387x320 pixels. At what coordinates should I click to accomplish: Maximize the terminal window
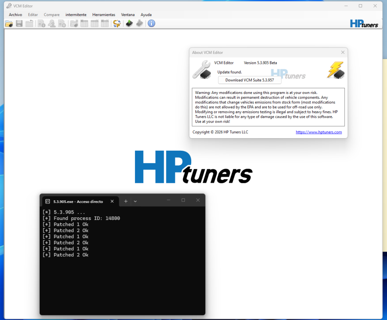(183, 200)
